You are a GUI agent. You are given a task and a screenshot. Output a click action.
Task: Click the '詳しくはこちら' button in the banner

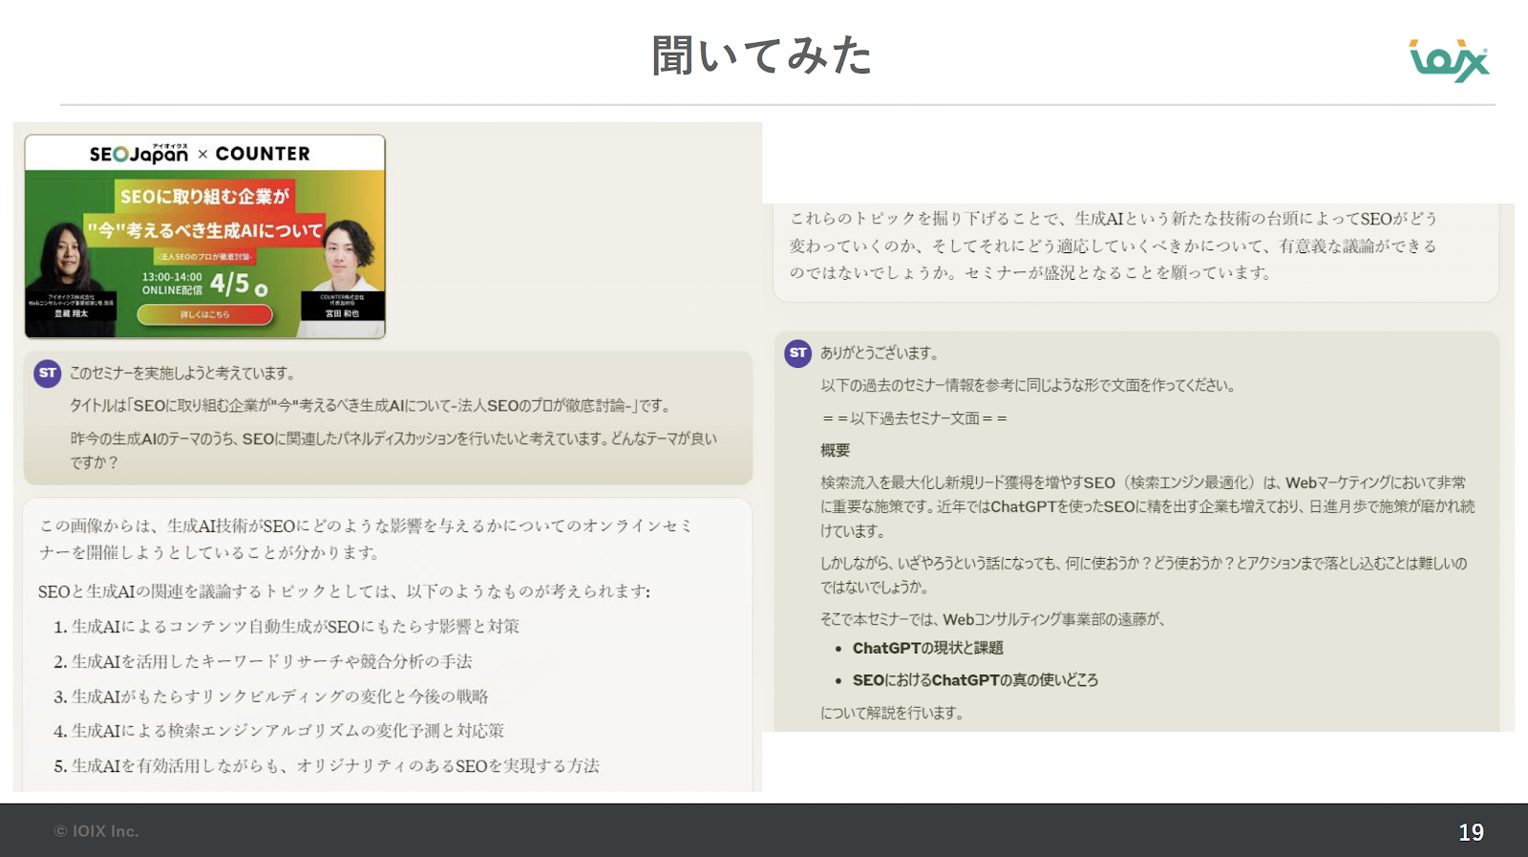pyautogui.click(x=205, y=314)
